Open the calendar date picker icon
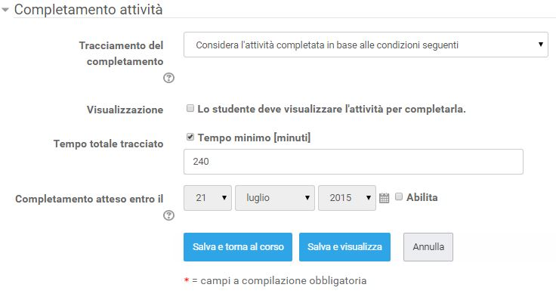Image resolution: width=556 pixels, height=303 pixels. (x=384, y=199)
